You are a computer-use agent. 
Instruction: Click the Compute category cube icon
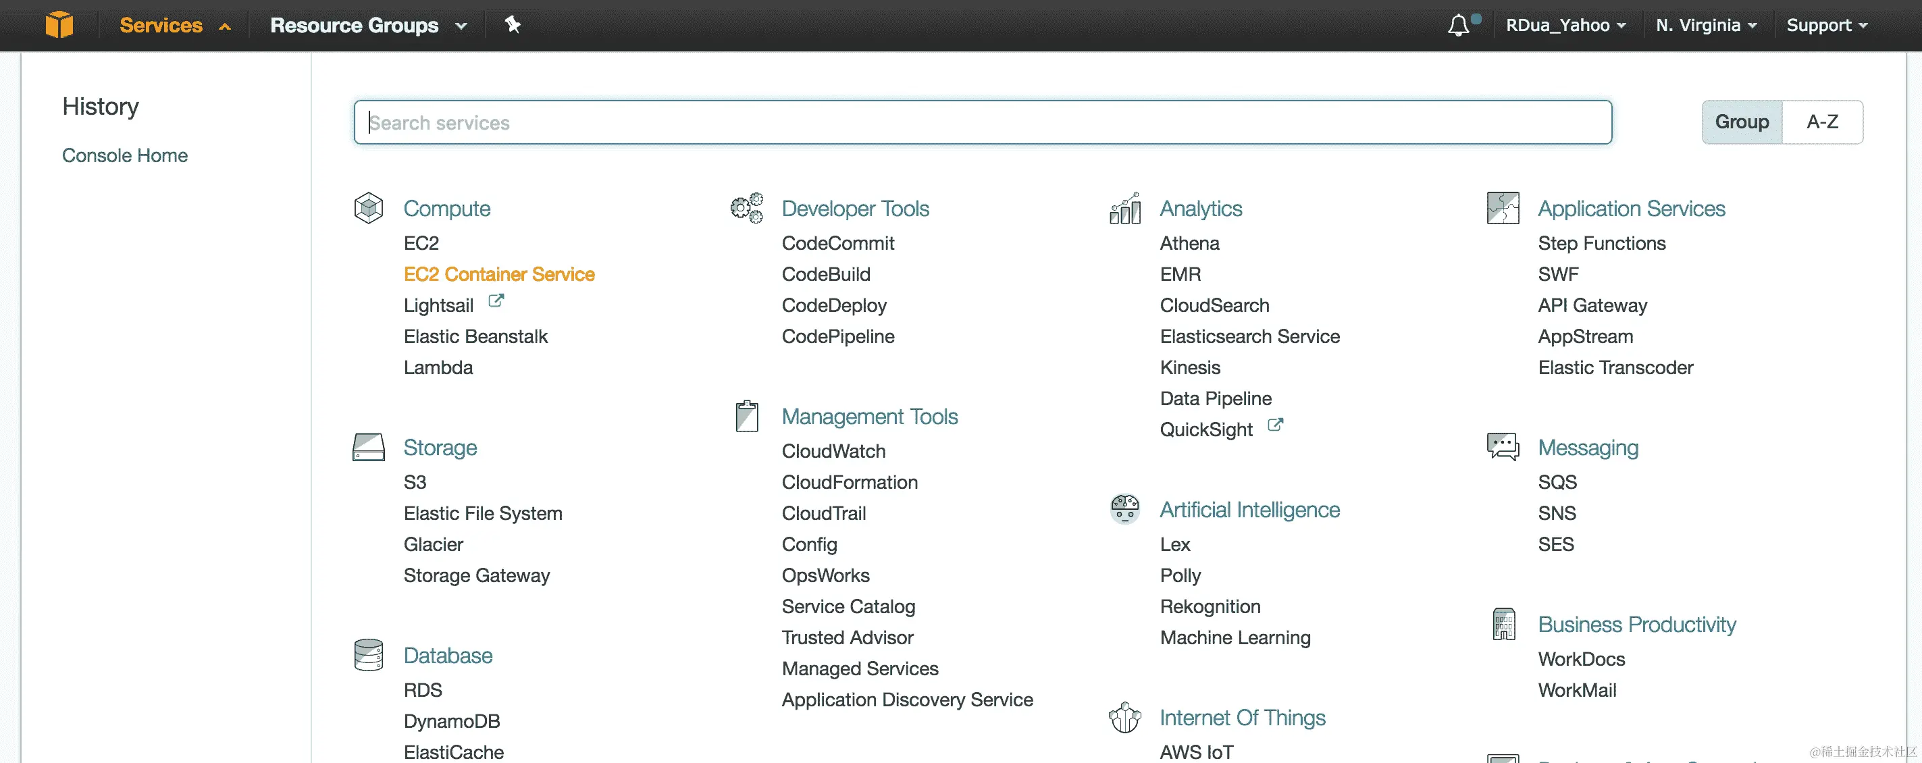[x=369, y=208]
